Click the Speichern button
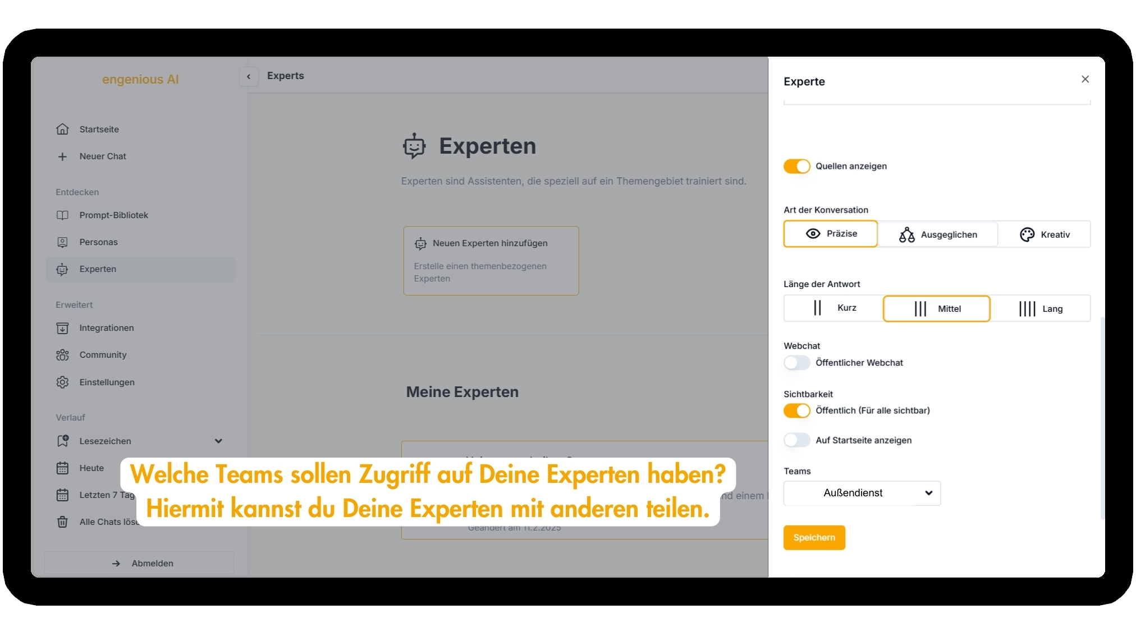Viewport: 1136px width, 632px height. pyautogui.click(x=814, y=538)
